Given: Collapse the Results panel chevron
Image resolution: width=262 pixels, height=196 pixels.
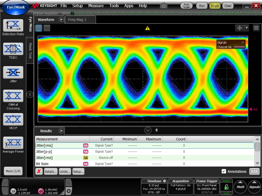Looking at the screenshot, I should pyautogui.click(x=148, y=131).
